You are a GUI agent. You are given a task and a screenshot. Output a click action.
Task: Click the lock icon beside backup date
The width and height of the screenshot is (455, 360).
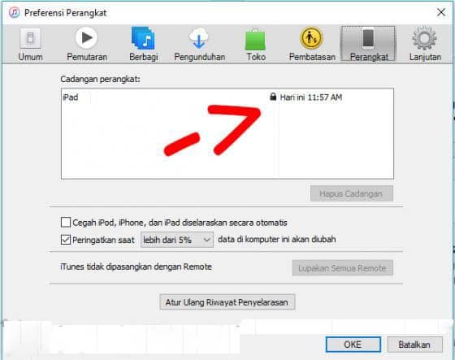tap(273, 97)
